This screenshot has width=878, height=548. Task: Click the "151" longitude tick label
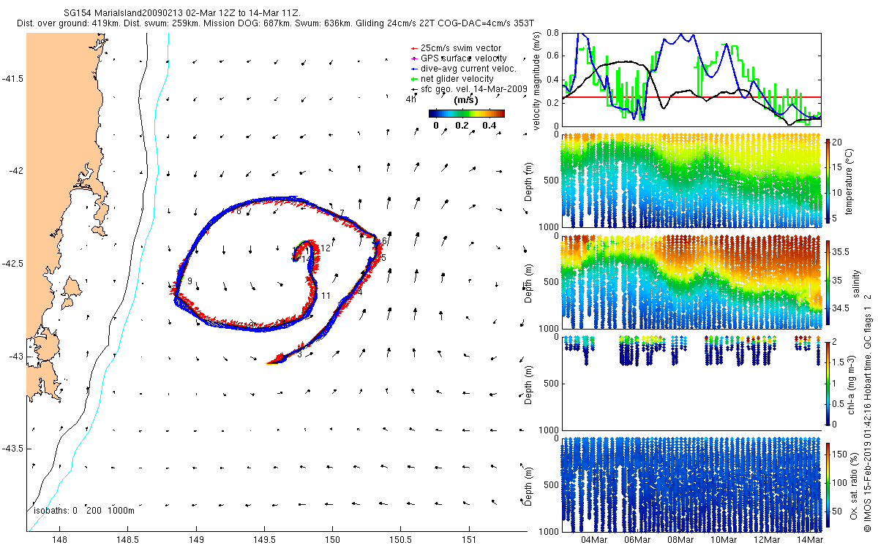pos(468,541)
